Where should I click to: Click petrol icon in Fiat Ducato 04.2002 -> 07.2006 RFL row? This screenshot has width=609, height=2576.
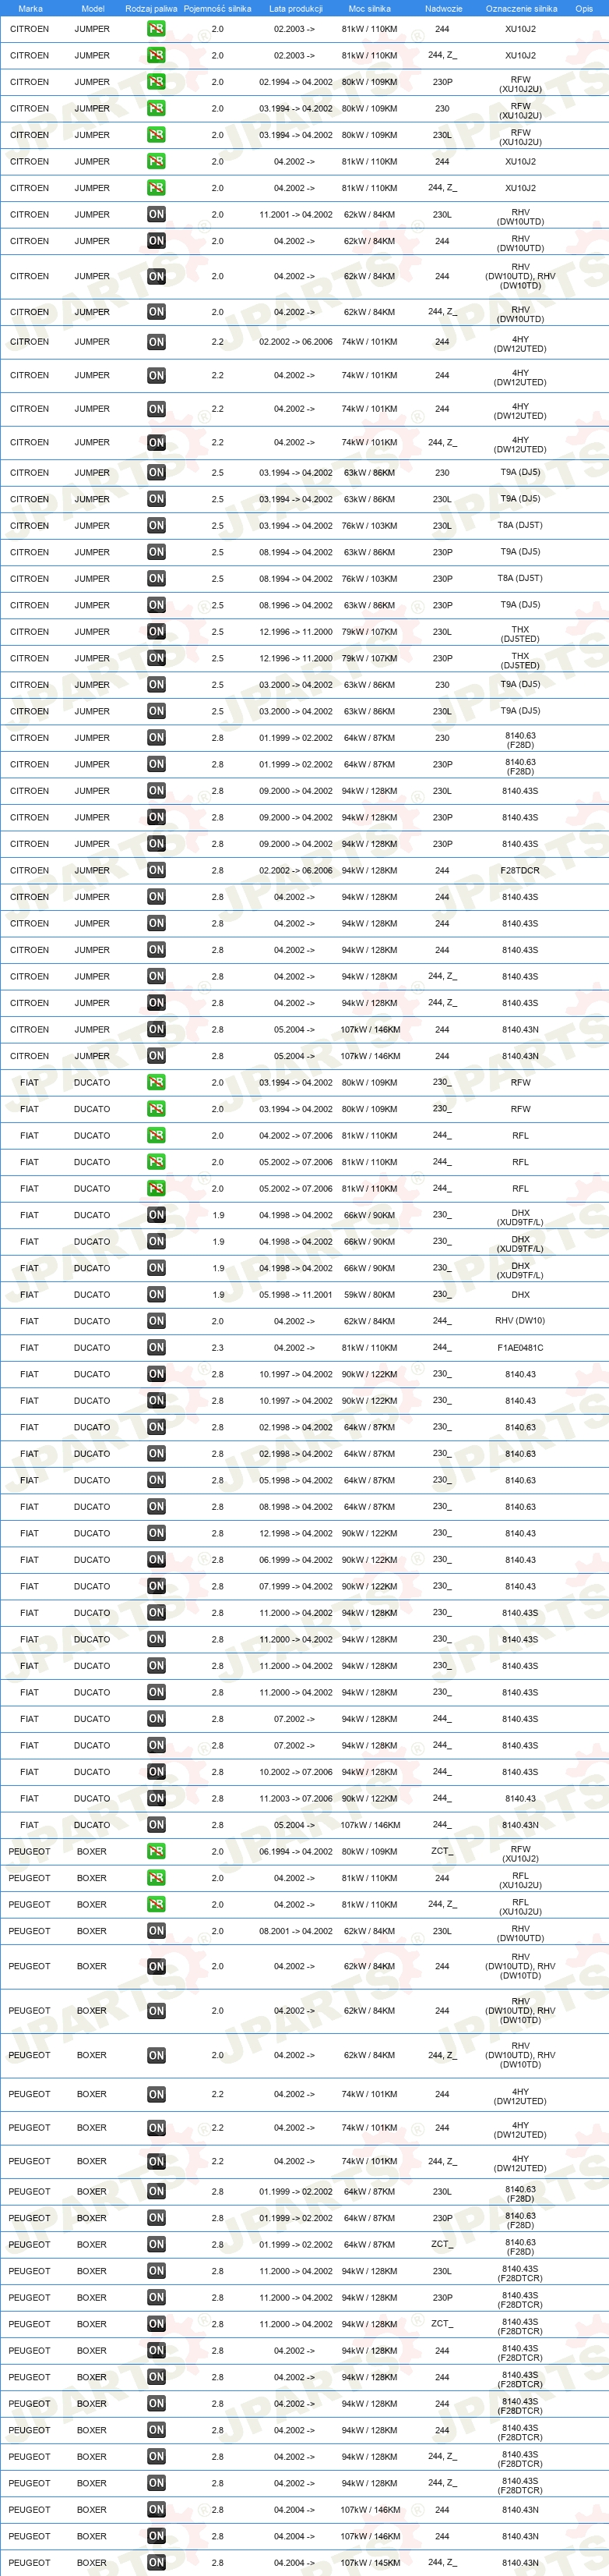[x=156, y=1135]
